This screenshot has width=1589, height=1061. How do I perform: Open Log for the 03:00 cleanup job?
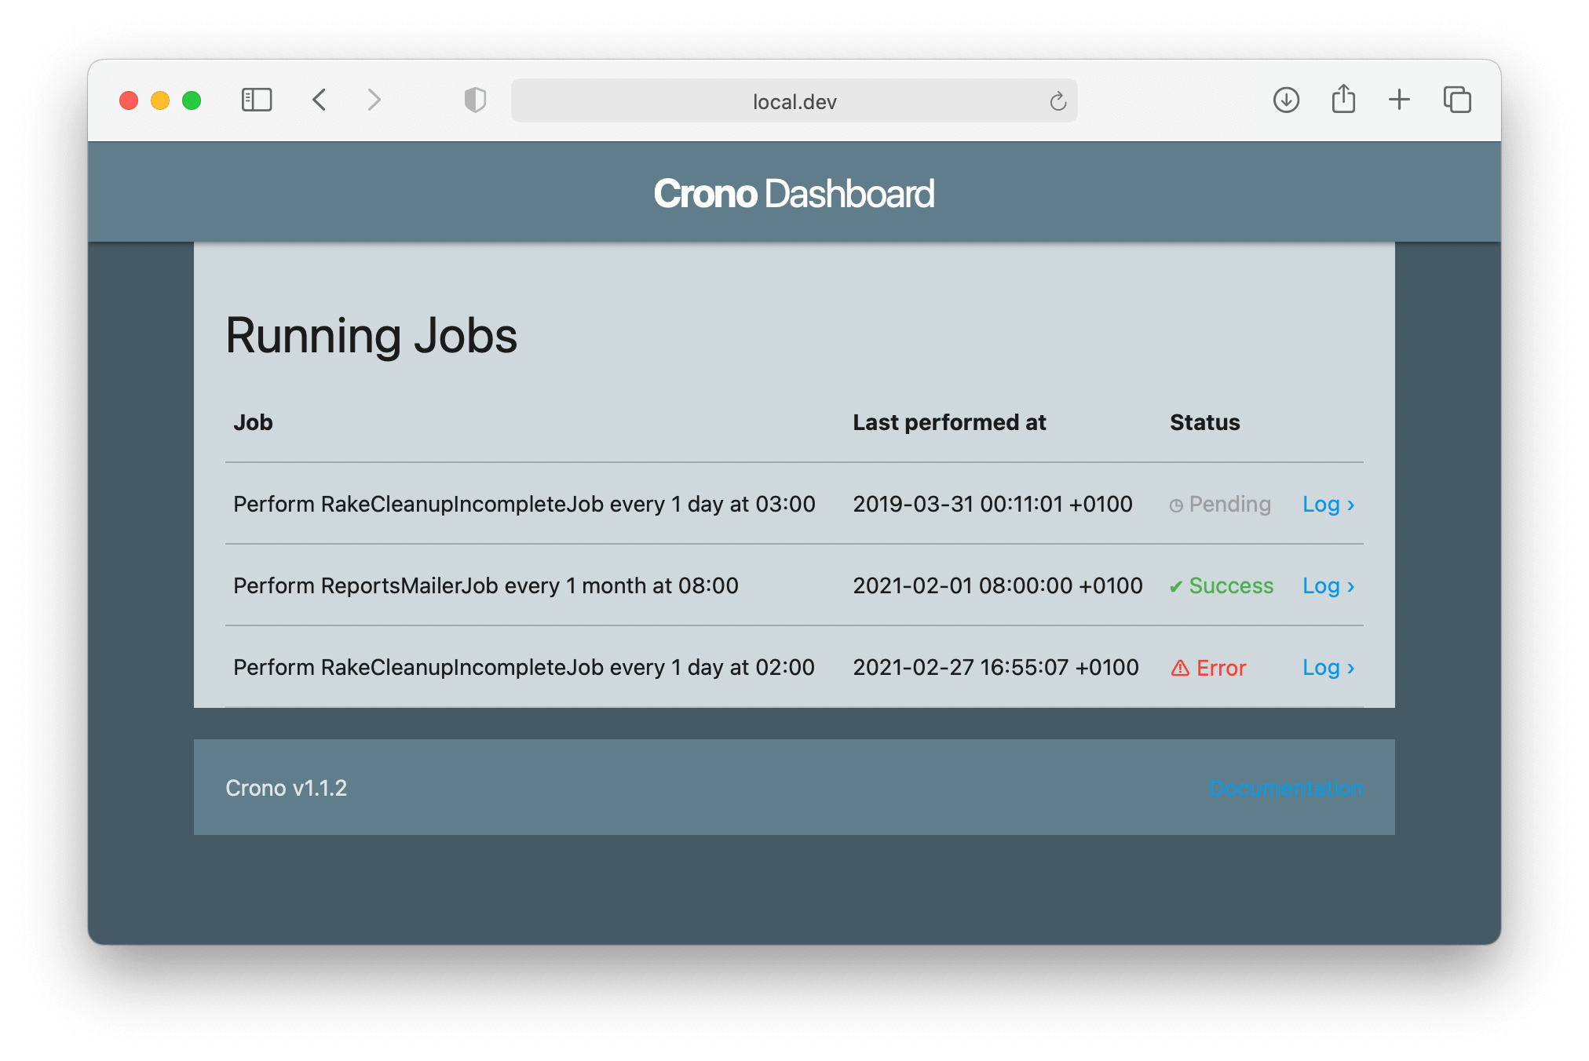pyautogui.click(x=1328, y=505)
